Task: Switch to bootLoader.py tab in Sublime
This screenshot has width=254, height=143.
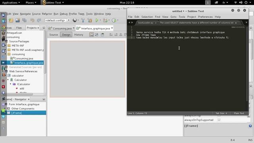Action: click(x=146, y=23)
